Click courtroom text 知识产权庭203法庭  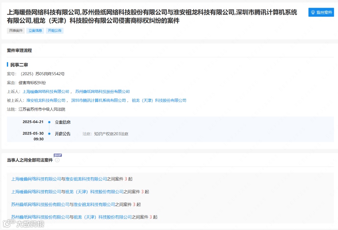pos(111,134)
